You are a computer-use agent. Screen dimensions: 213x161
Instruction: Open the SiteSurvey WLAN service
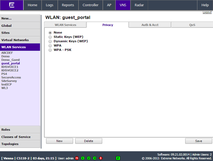pos(9,81)
